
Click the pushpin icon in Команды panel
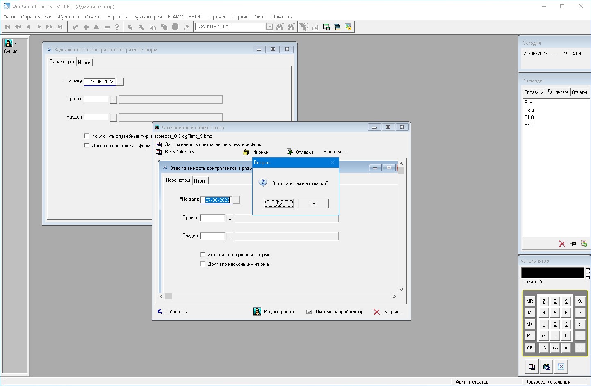point(573,244)
